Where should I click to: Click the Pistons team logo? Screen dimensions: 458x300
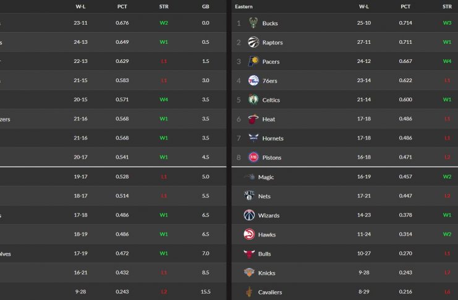[x=253, y=157]
